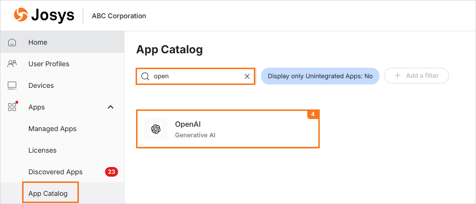476x204 pixels.
Task: Toggle Display only Unintegrated Apps filter
Action: (320, 76)
